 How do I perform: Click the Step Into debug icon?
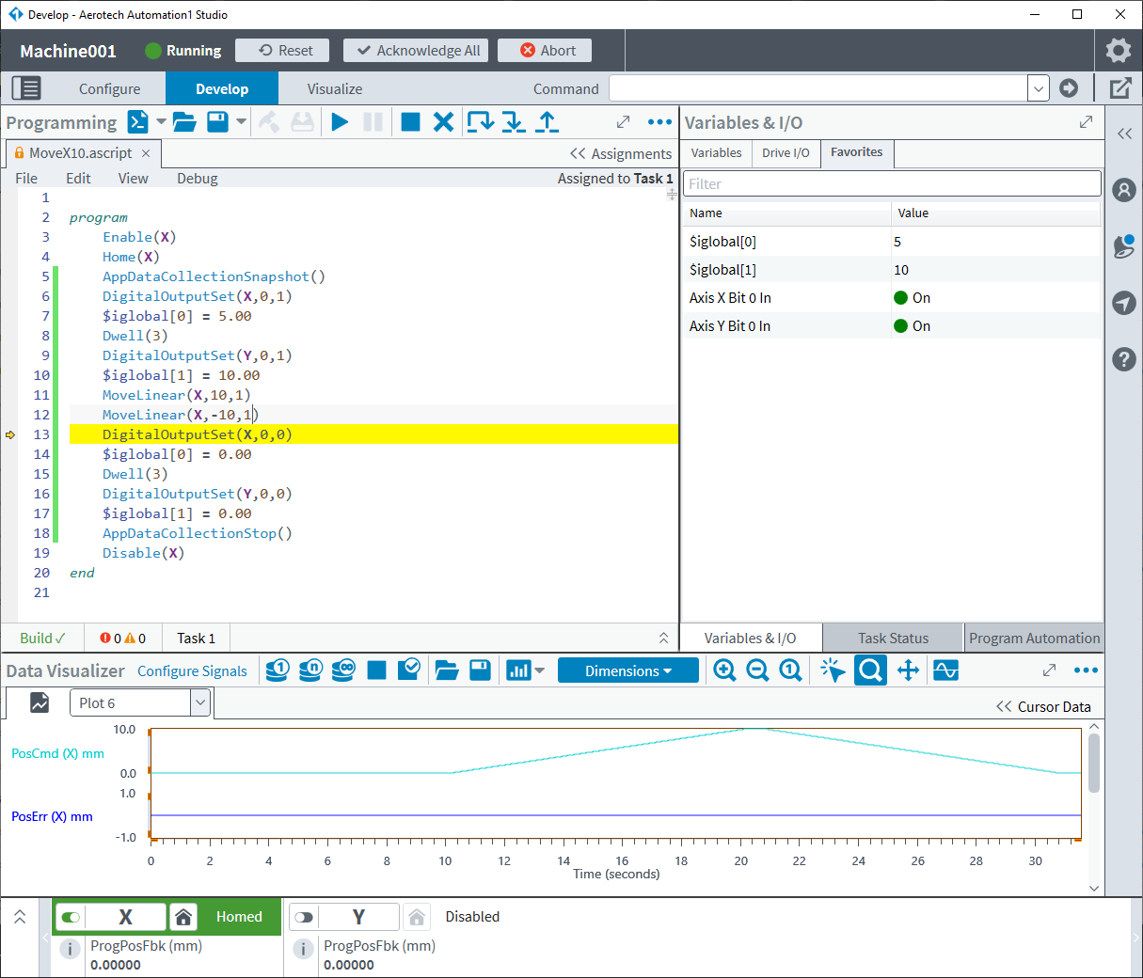[514, 122]
